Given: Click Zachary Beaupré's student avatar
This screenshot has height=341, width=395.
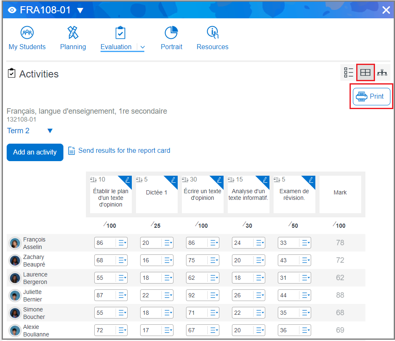Looking at the screenshot, I should (x=15, y=261).
